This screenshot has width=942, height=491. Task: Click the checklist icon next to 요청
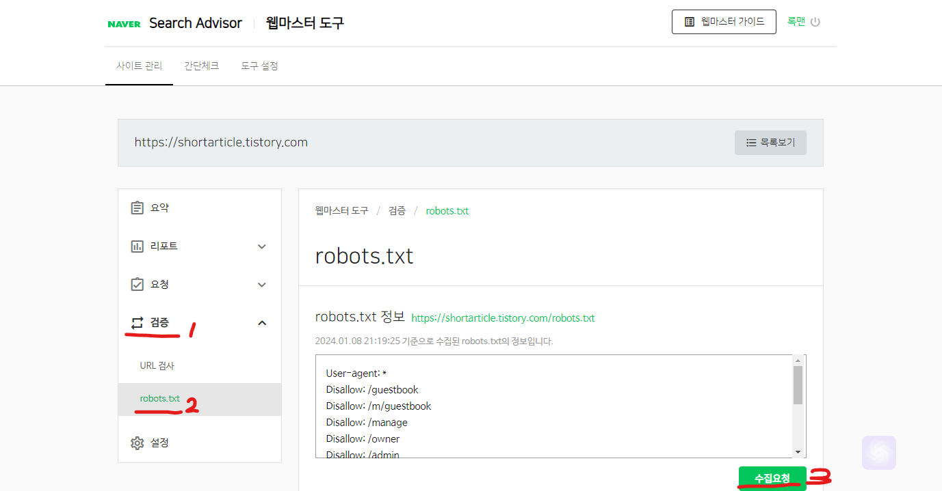tap(138, 284)
